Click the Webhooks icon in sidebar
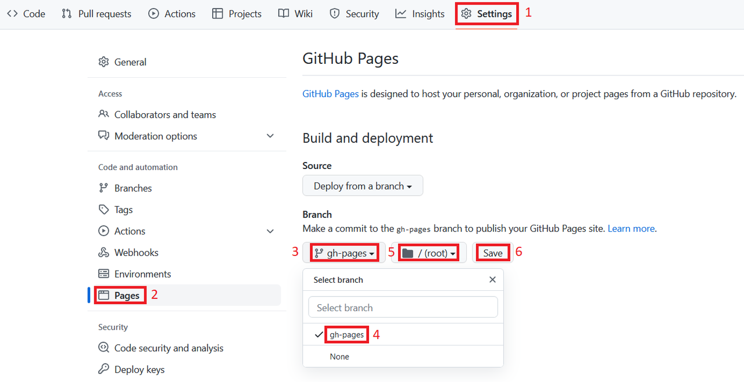Image resolution: width=744 pixels, height=382 pixels. (103, 253)
